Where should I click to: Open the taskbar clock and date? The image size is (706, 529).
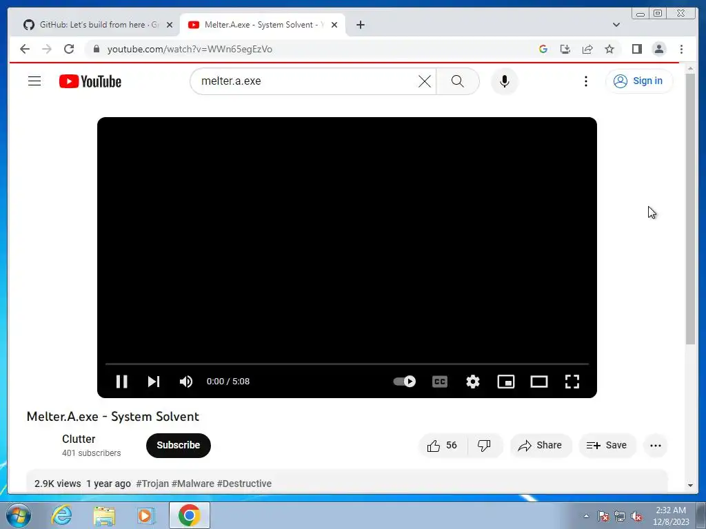coord(671,516)
